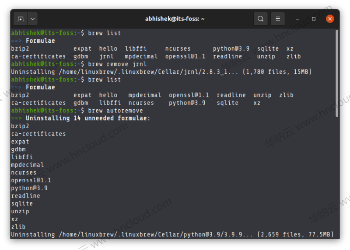
Task: Click 'readline' in the uninstall list
Action: coord(26,196)
